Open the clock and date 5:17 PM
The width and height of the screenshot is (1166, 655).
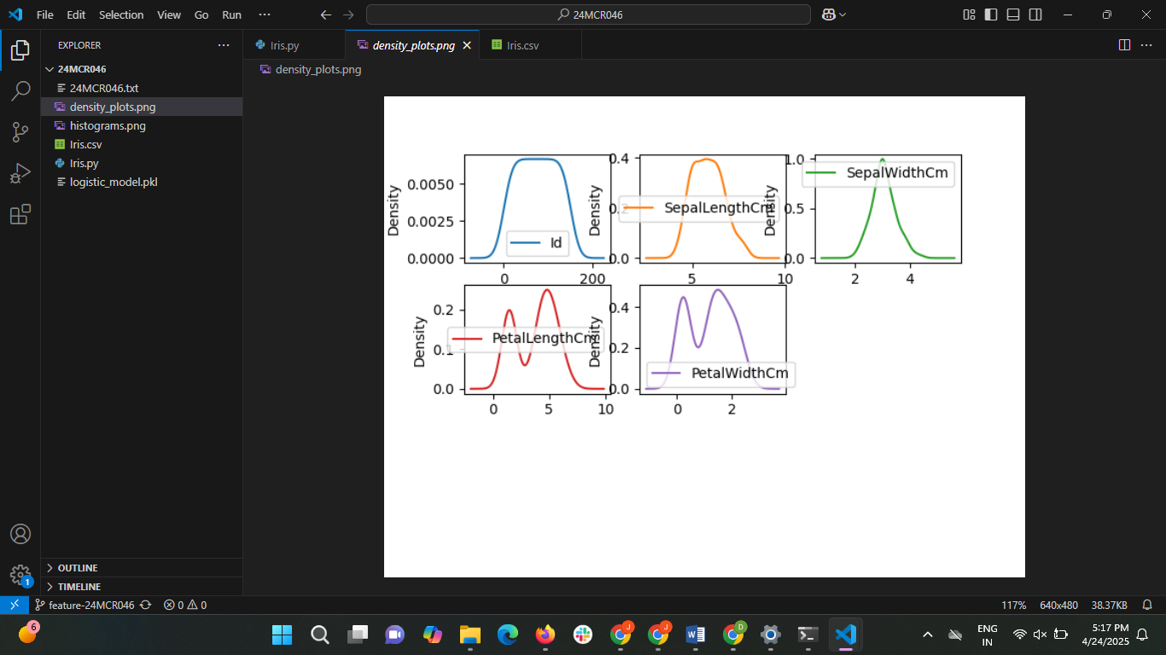1105,635
